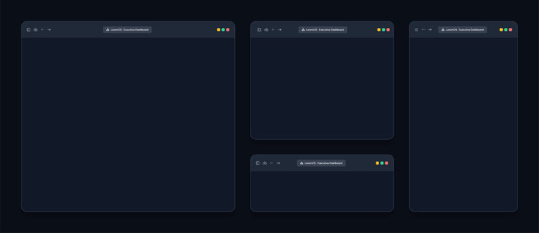Click the red window dot in the largest left window
Screen dimensions: 539x233
[228, 30]
